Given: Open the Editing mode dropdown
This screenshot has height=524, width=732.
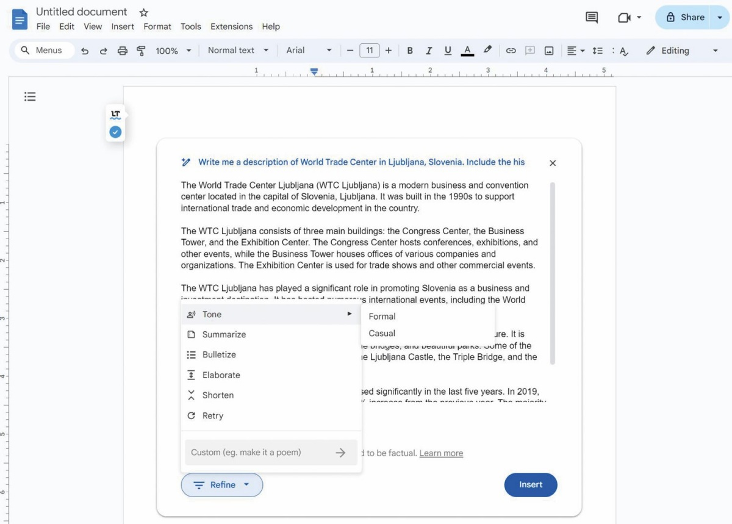Looking at the screenshot, I should point(681,51).
